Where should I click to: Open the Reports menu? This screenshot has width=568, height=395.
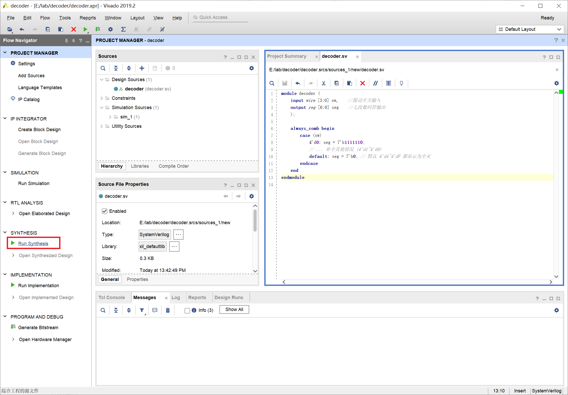87,18
